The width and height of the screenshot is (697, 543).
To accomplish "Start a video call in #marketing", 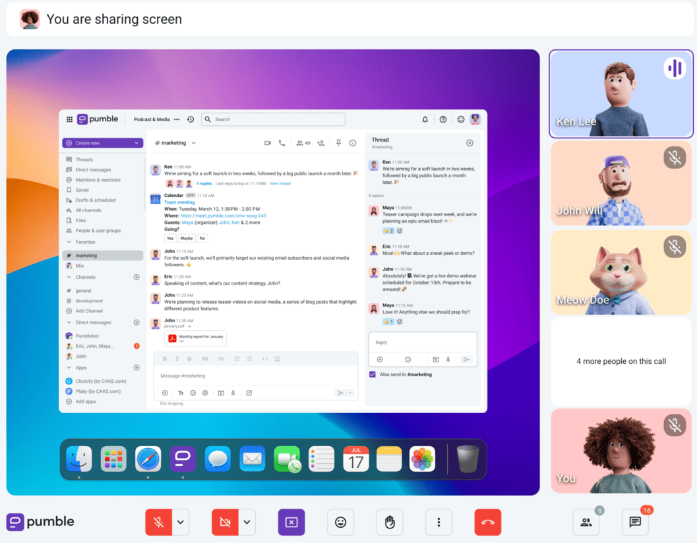I will coord(266,142).
